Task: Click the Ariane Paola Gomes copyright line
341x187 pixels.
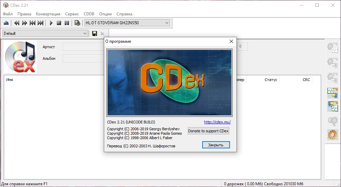Action: (144, 133)
